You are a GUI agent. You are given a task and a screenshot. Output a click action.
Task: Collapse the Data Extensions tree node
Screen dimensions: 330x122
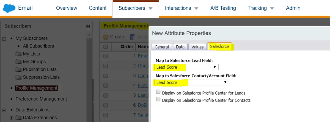point(4,110)
